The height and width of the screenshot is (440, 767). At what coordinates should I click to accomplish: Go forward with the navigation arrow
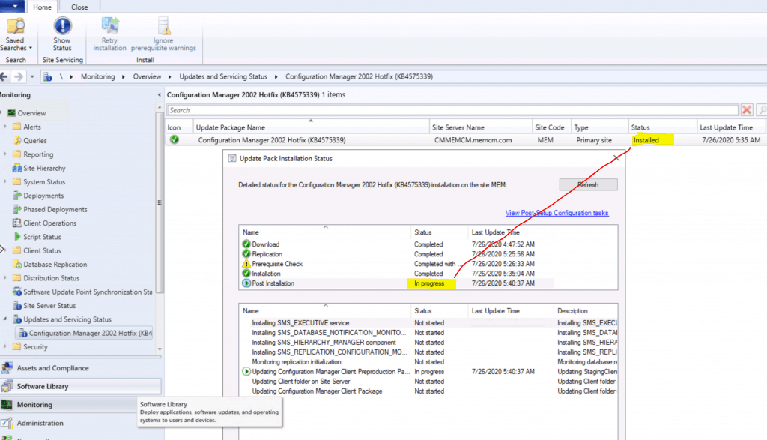pos(19,77)
